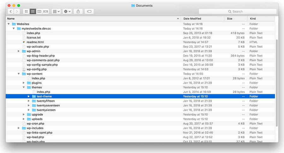Click in the Search field
284x153 pixels.
[238, 11]
